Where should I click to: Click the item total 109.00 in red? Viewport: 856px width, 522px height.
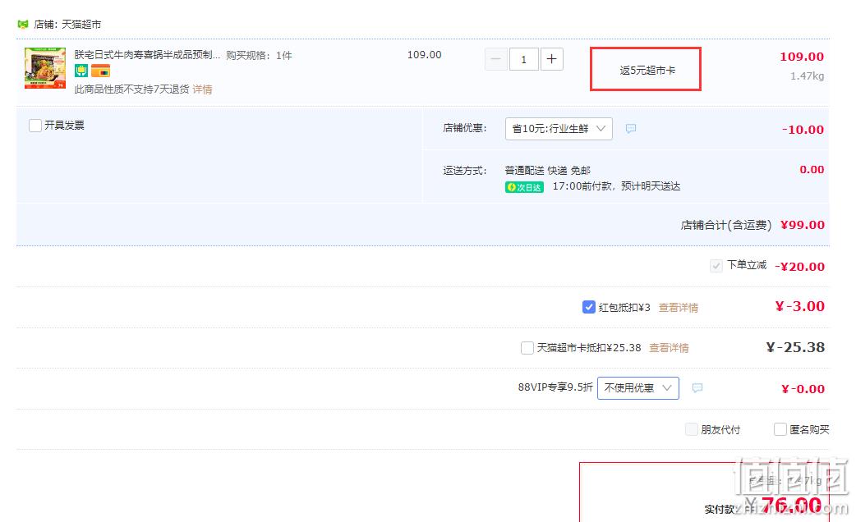pos(802,57)
